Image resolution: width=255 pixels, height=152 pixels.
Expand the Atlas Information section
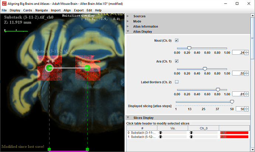click(x=128, y=26)
